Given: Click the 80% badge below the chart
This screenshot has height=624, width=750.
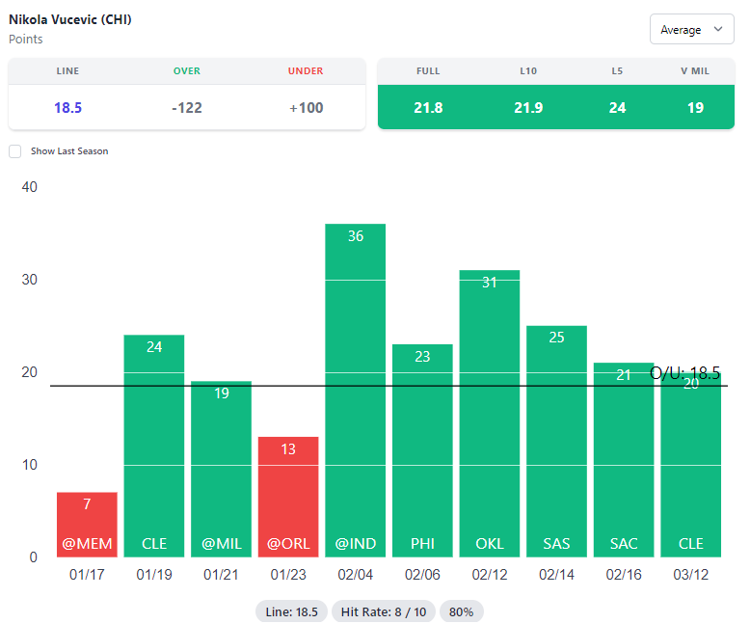Looking at the screenshot, I should point(462,611).
